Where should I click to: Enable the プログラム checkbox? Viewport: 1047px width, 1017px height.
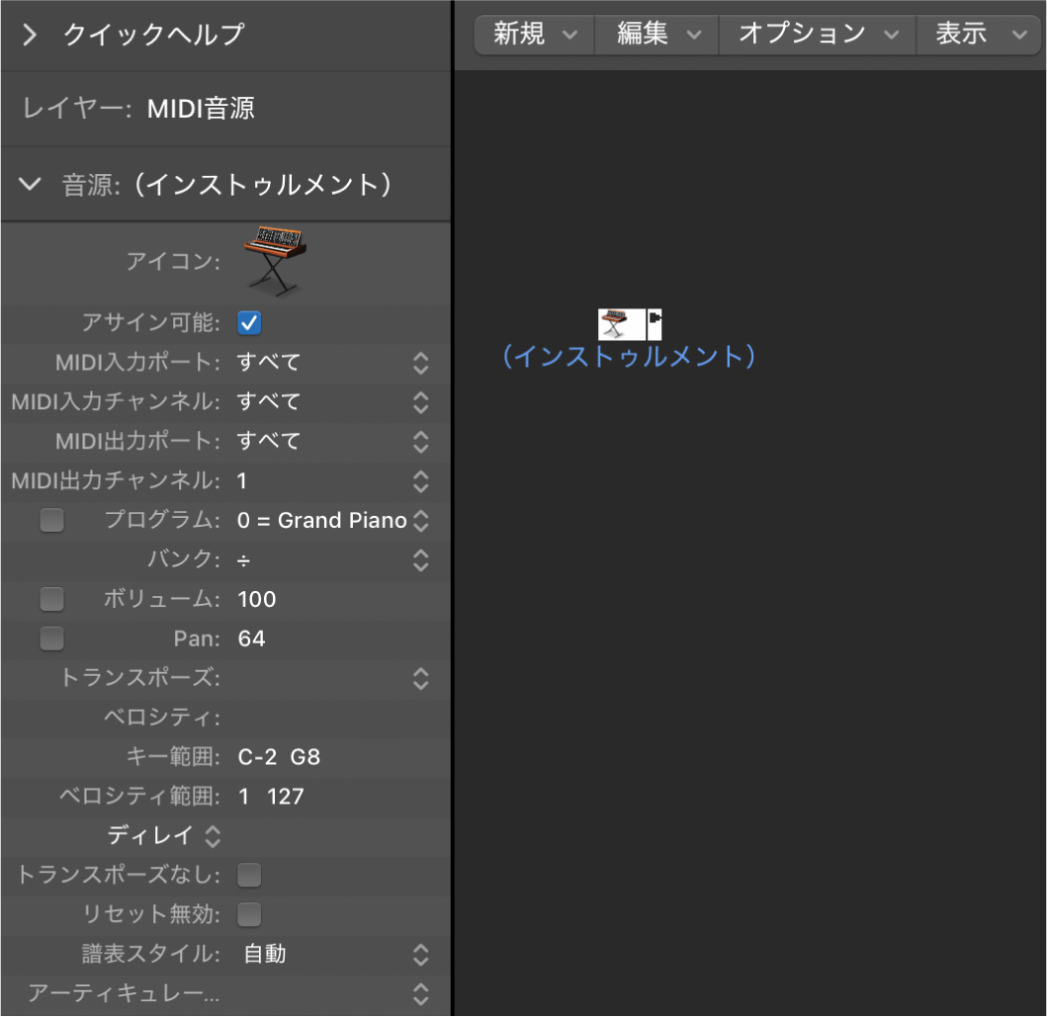51,520
